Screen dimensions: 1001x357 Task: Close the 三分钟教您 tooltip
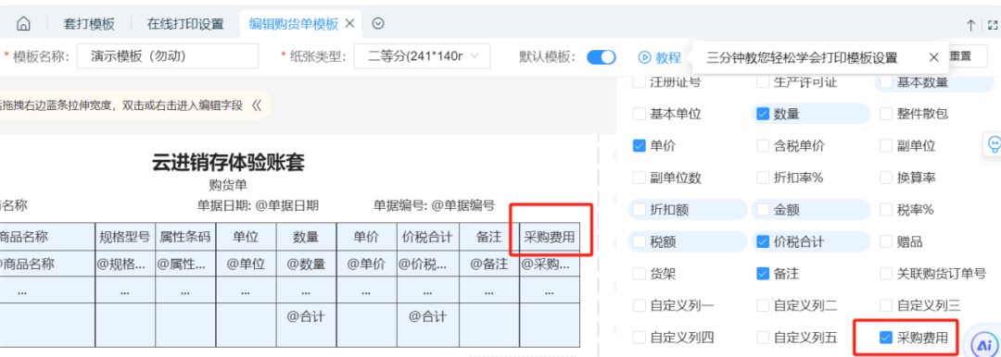933,57
